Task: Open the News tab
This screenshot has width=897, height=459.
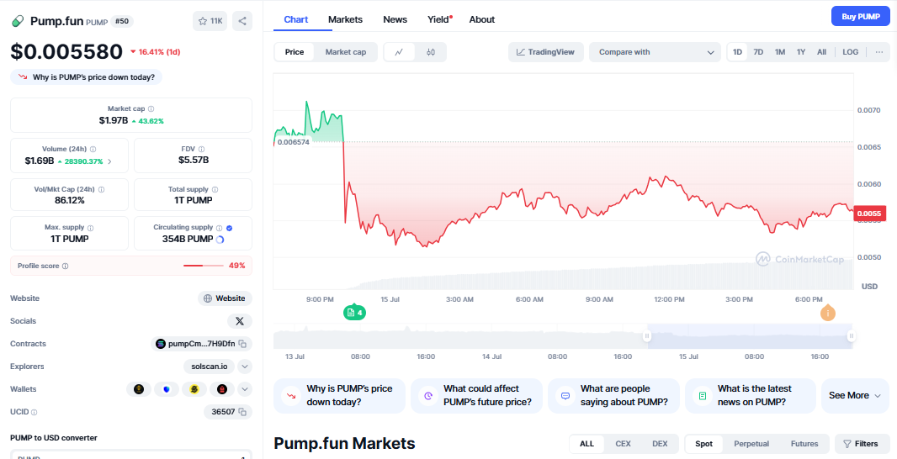Action: 395,19
